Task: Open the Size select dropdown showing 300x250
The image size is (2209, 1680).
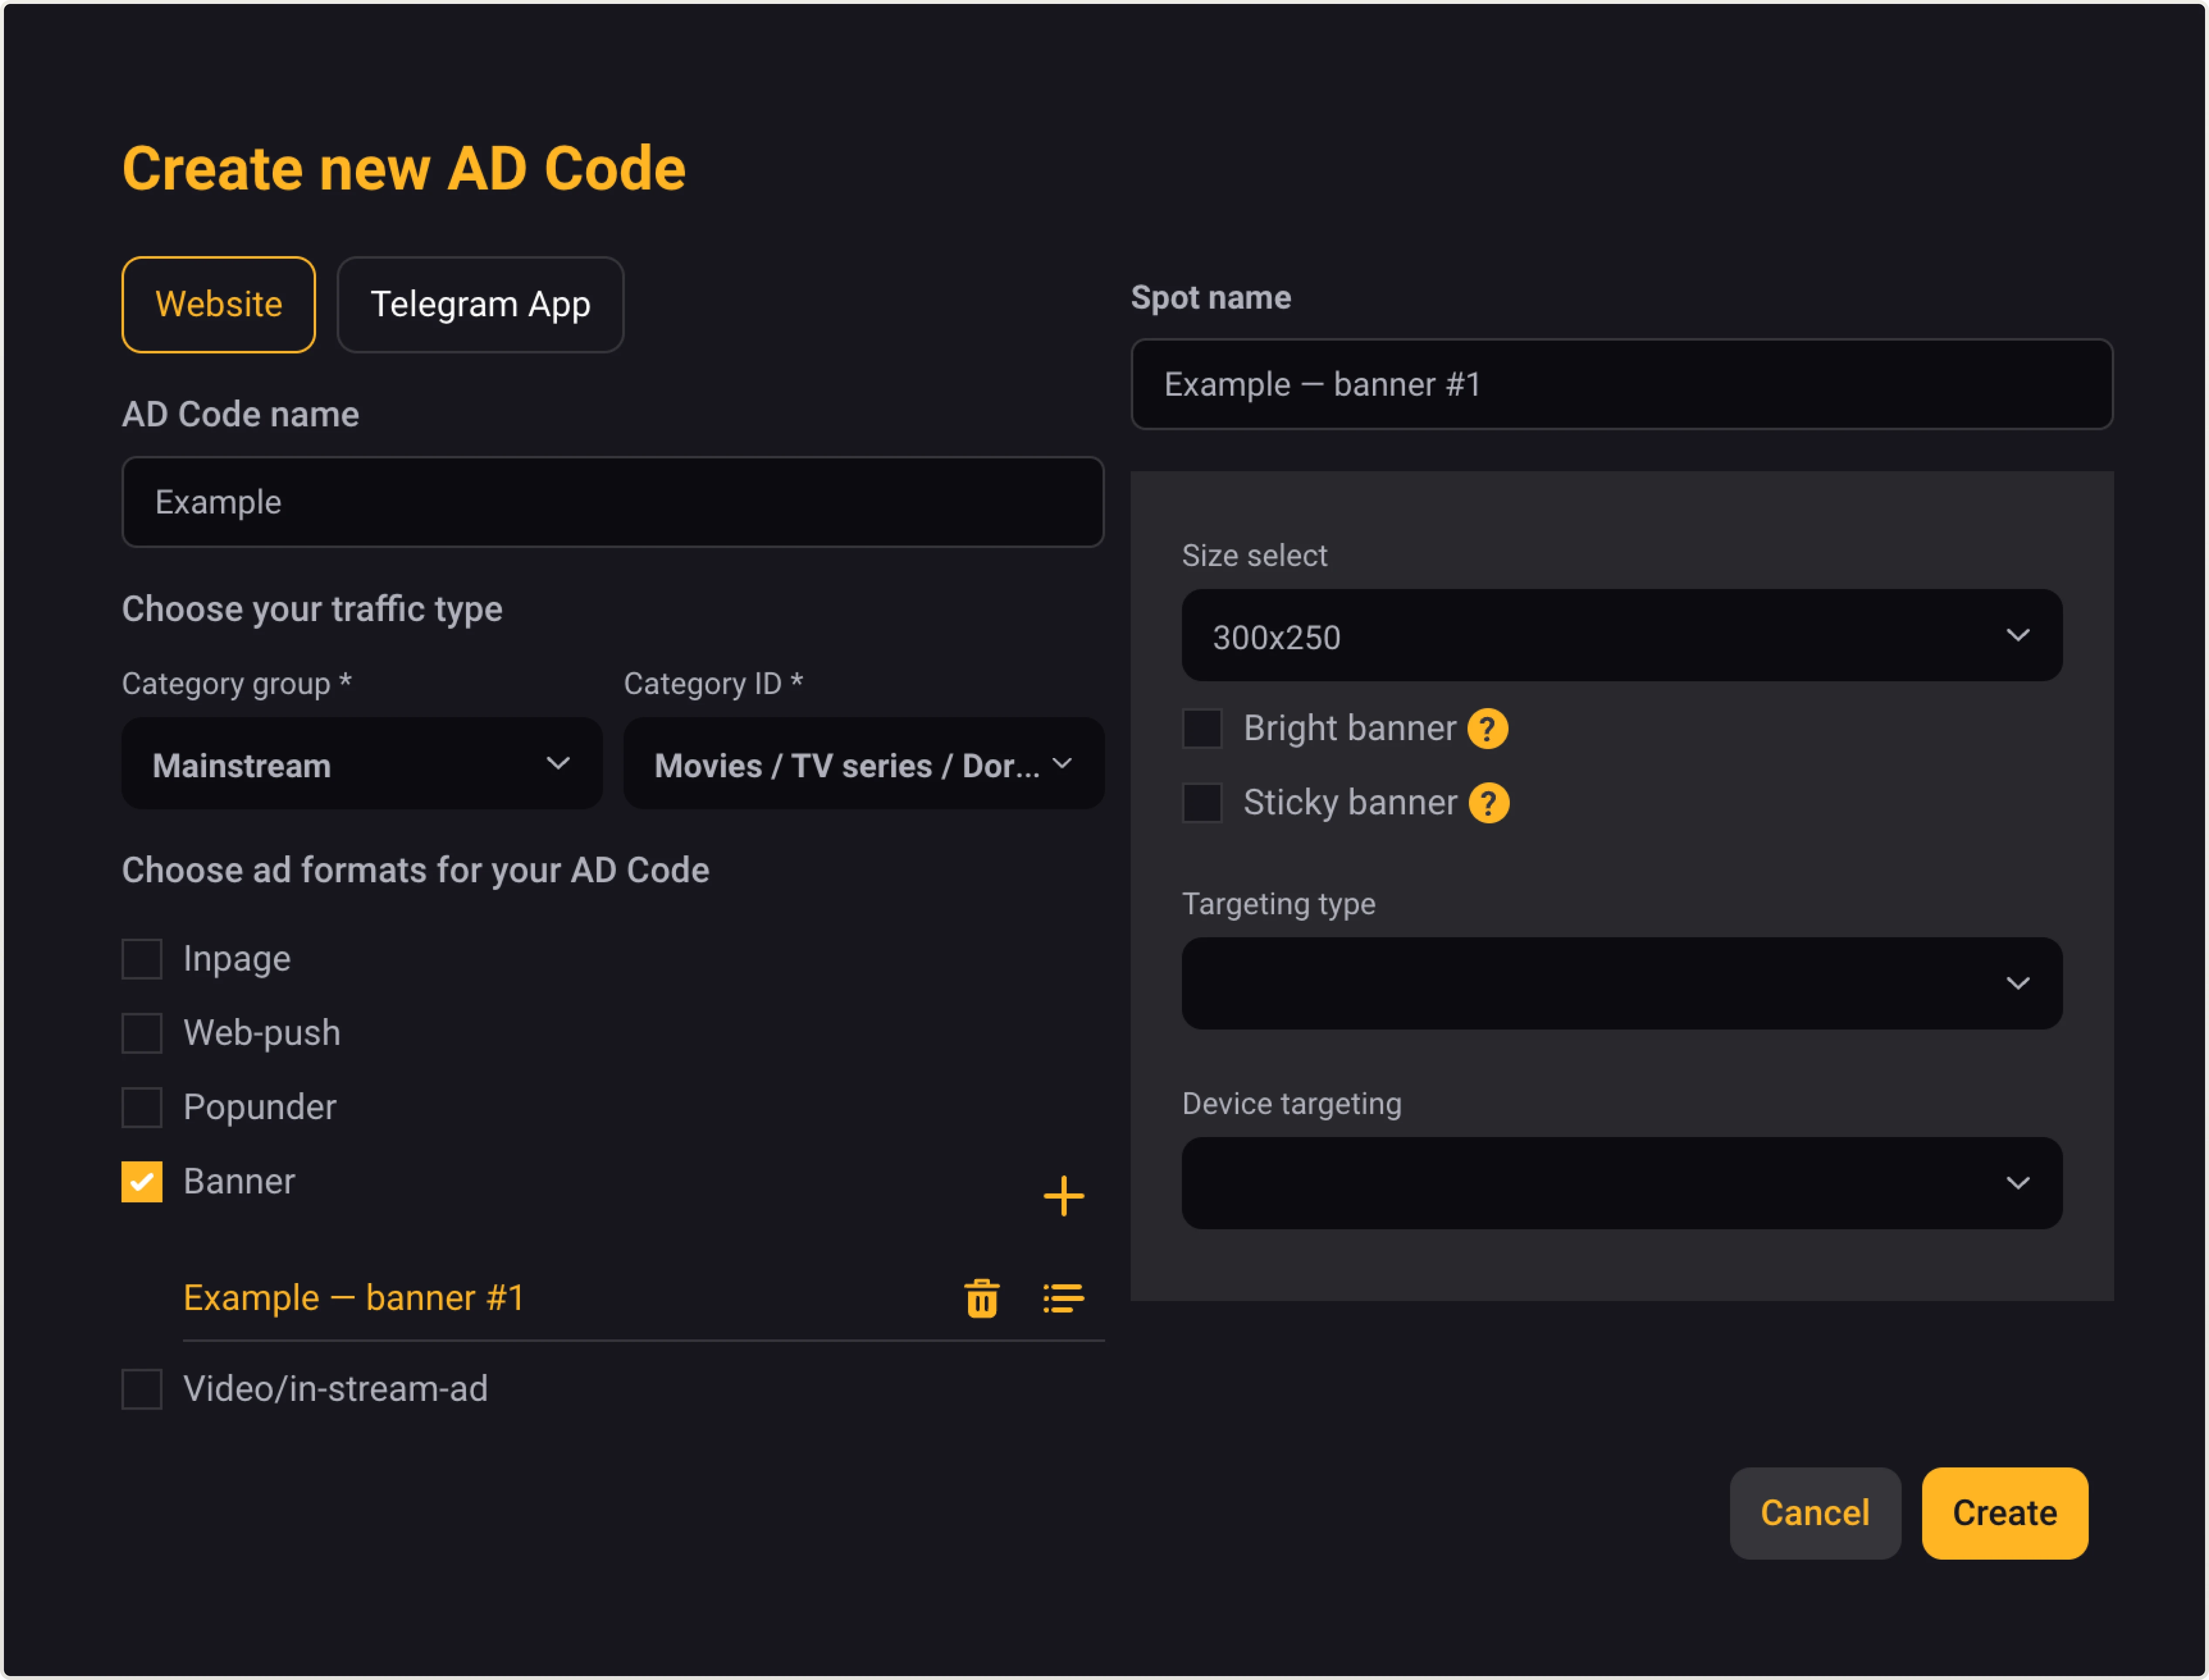Action: (x=1620, y=636)
